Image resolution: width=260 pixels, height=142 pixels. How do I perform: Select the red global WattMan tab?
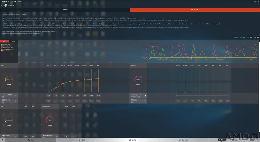click(195, 10)
